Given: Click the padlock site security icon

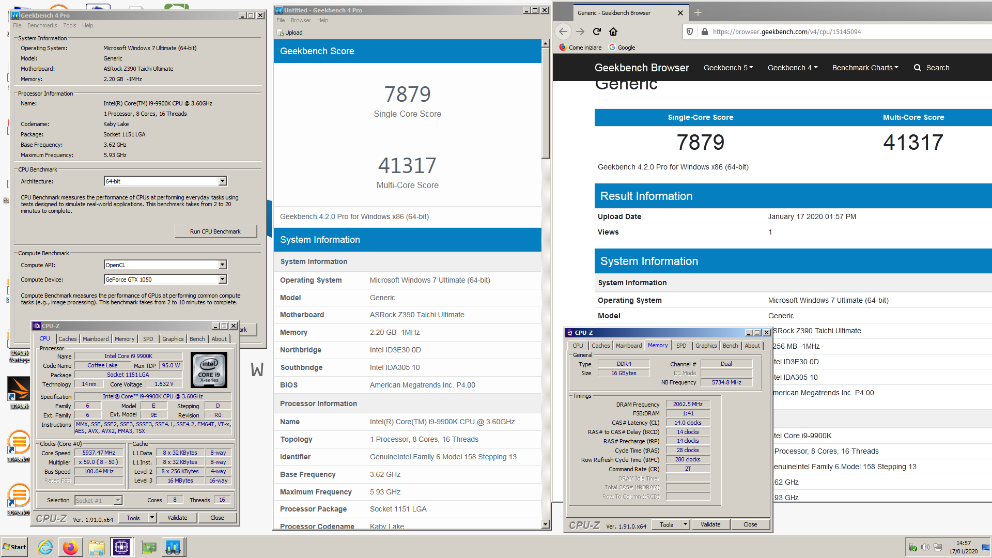Looking at the screenshot, I should (x=704, y=32).
